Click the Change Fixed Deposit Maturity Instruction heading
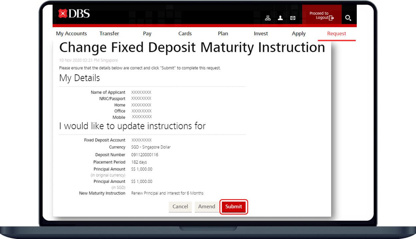 point(192,47)
